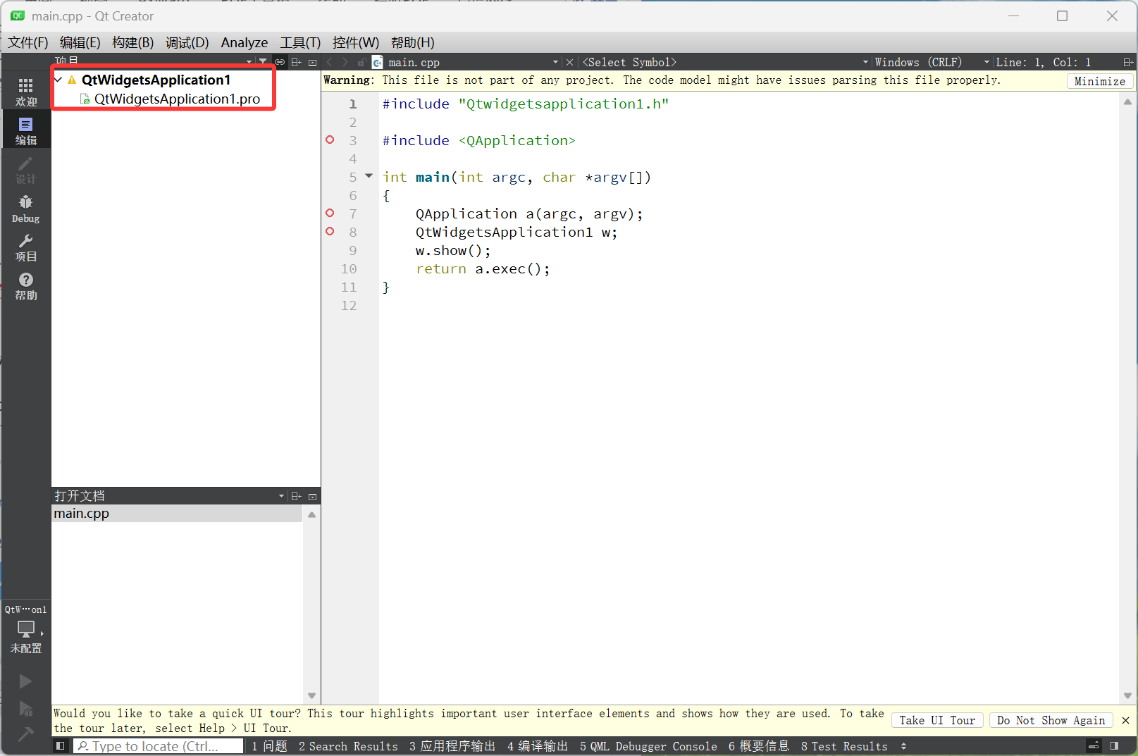Screen dimensions: 1138x756
Task: Open the 项目 (Projects) mode
Action: [26, 248]
